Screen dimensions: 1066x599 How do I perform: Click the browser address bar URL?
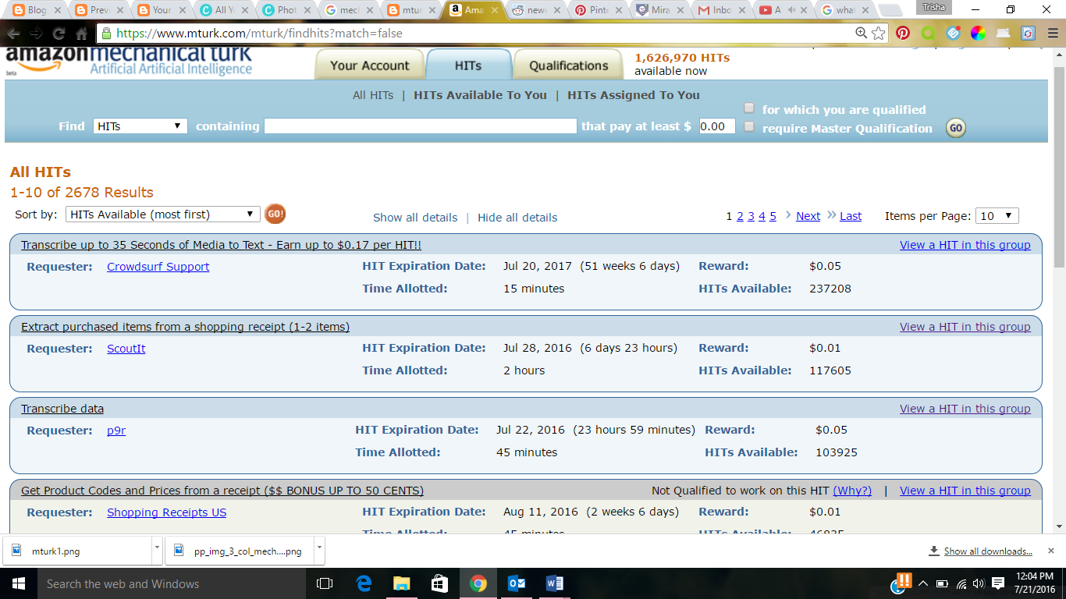pos(260,34)
